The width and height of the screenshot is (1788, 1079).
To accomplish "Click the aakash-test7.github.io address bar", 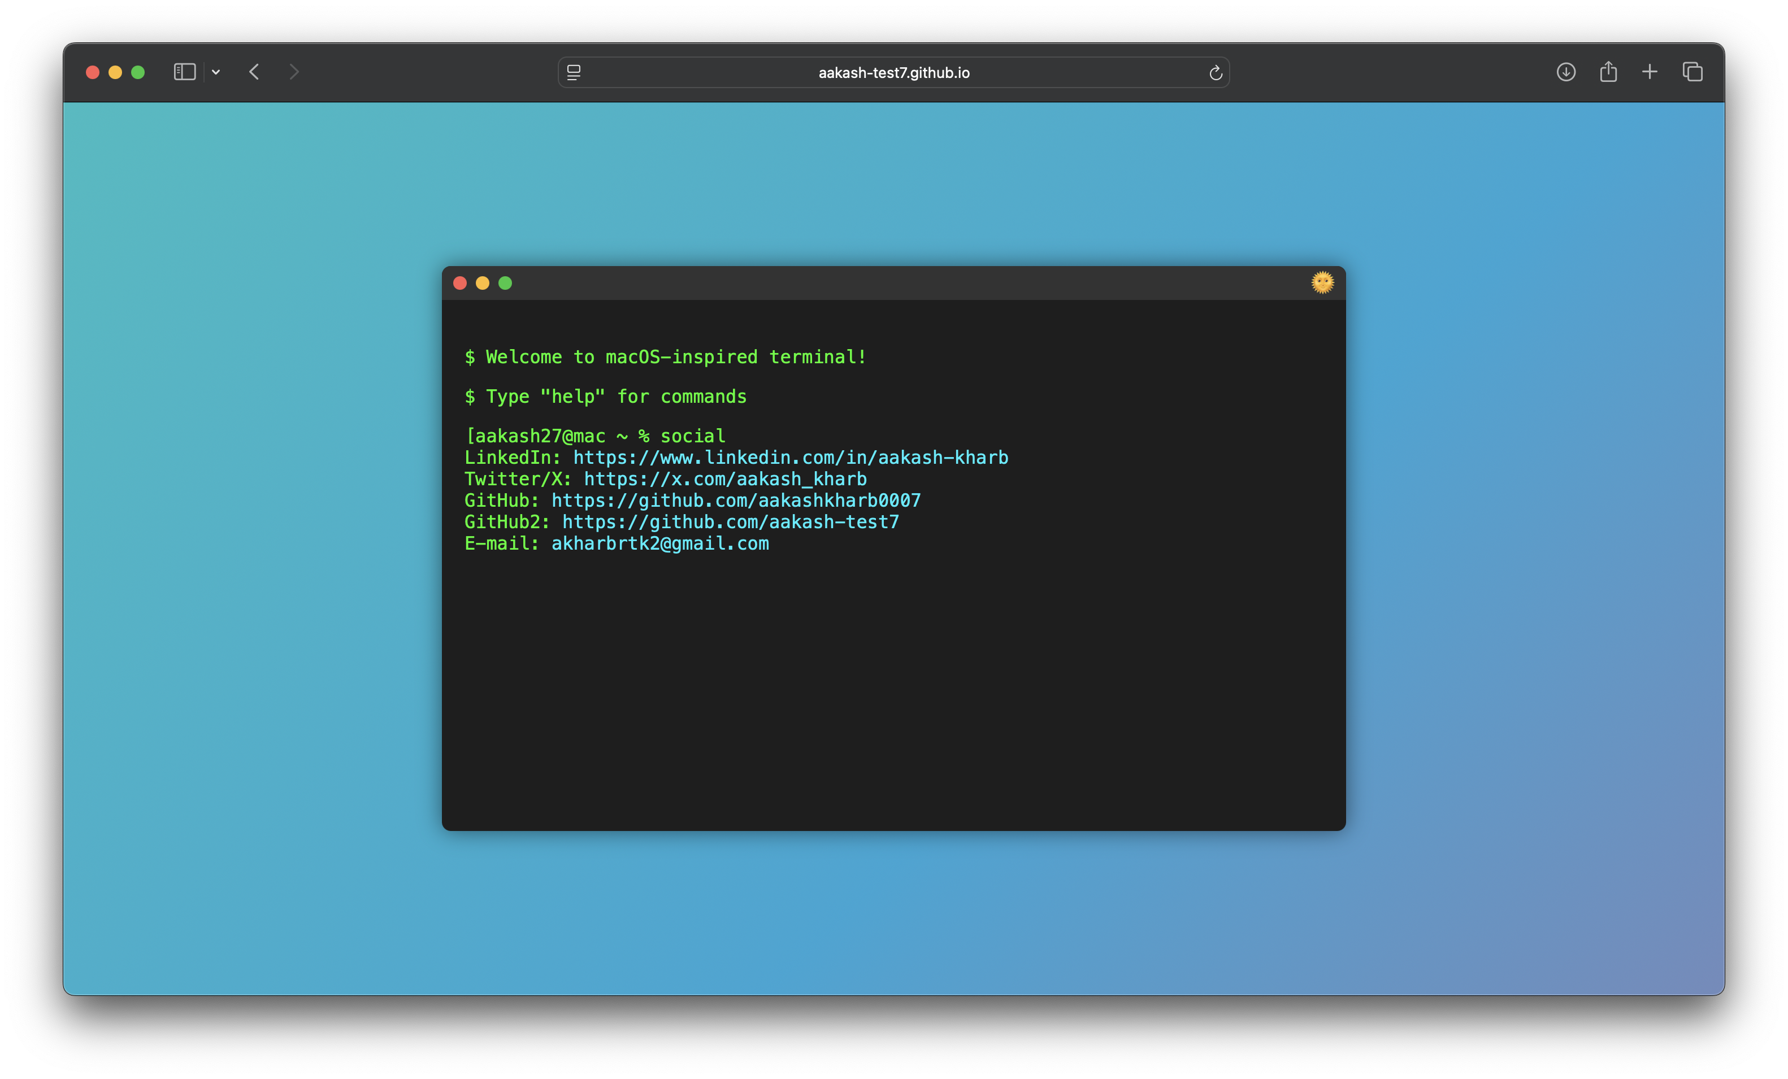I will click(893, 72).
